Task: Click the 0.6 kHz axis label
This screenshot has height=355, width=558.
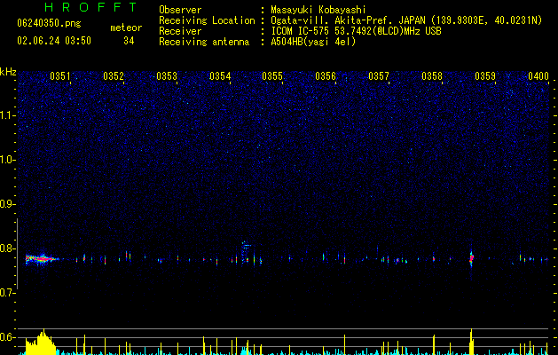Action: click(7, 337)
